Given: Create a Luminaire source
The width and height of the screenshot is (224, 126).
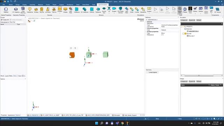Looking at the screenshot, I should 48,10.
